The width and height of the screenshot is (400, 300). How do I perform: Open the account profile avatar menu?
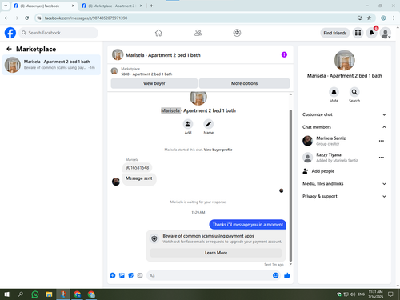[x=386, y=33]
